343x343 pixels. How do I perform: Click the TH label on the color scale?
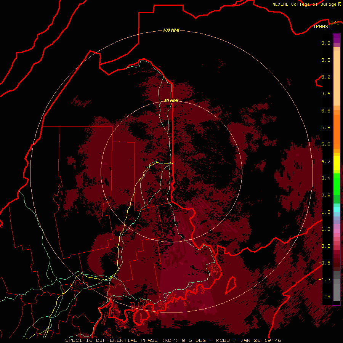tap(327, 297)
